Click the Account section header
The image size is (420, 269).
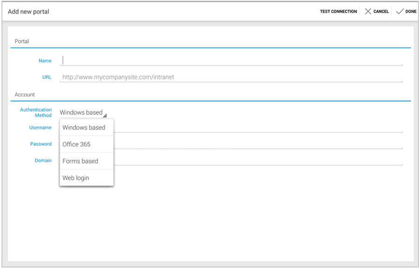click(x=24, y=94)
